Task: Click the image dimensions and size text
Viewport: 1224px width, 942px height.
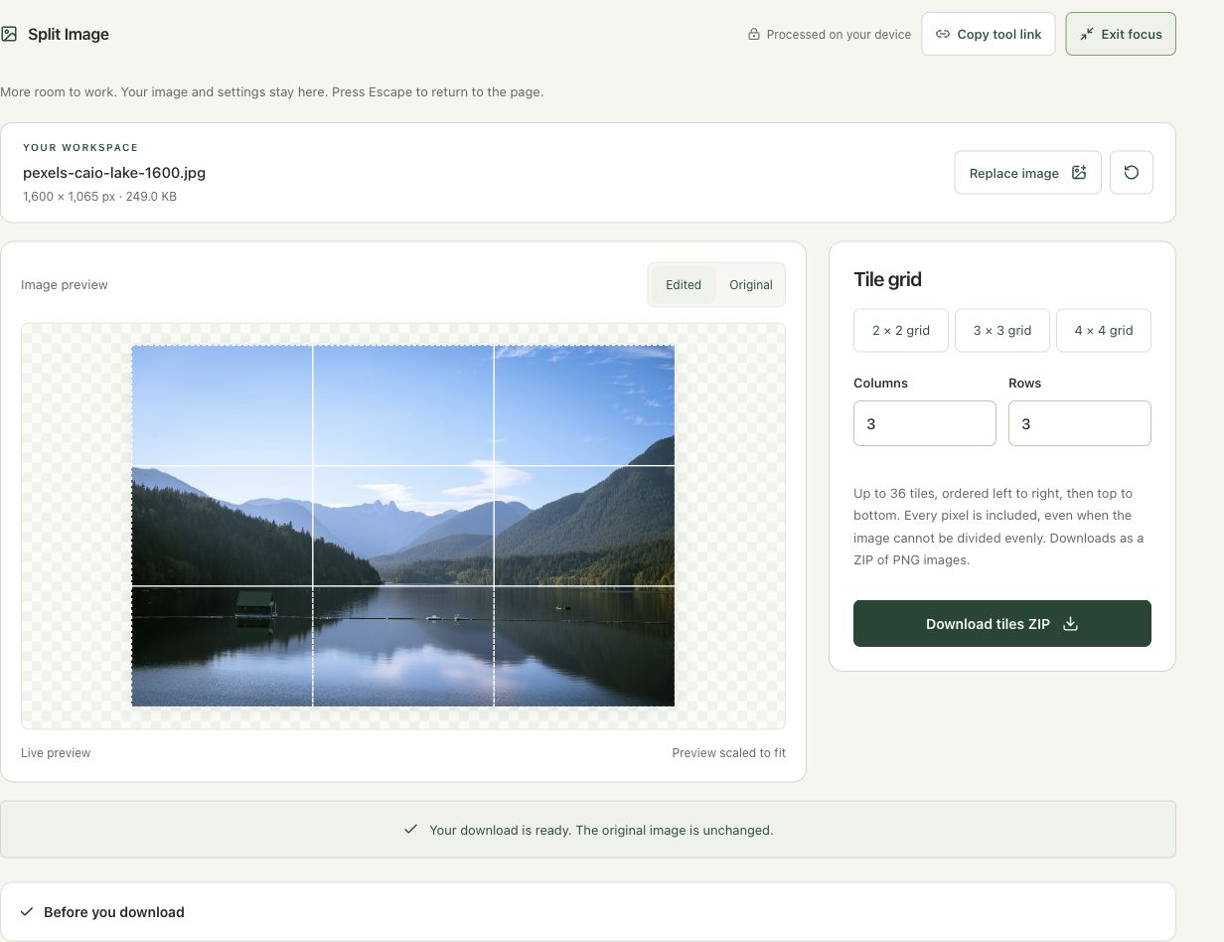Action: pyautogui.click(x=100, y=197)
